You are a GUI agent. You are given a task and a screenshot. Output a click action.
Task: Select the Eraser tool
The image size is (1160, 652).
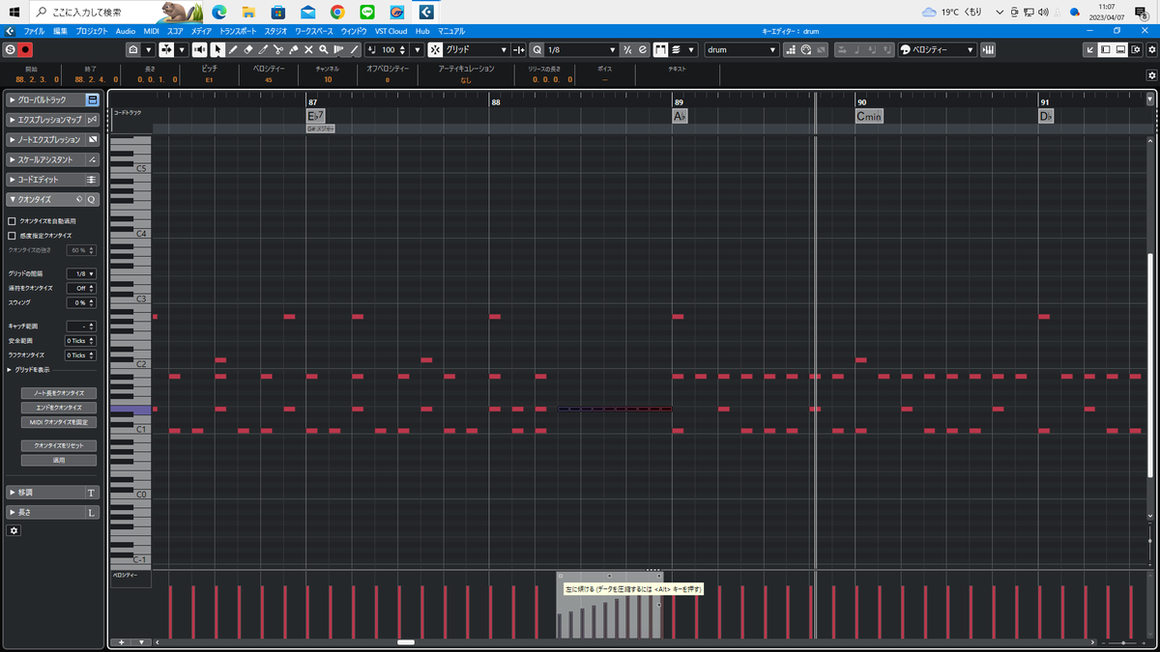[247, 49]
